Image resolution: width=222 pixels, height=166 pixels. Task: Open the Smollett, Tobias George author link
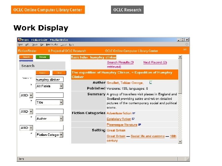coord(125,83)
